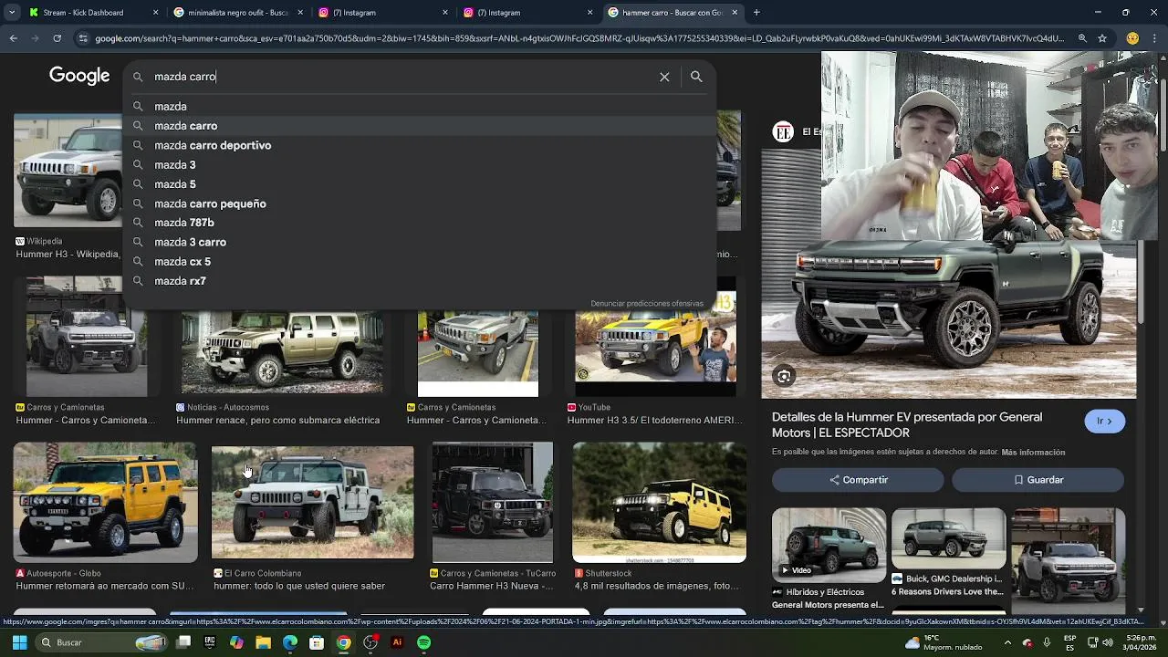This screenshot has width=1168, height=657.
Task: Open Epic Games Launcher from the taskbar
Action: pyautogui.click(x=210, y=642)
